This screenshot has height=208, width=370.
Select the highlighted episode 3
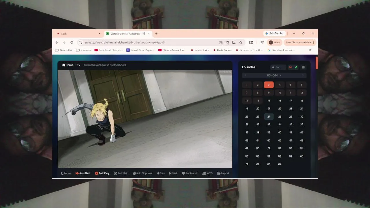tap(269, 85)
